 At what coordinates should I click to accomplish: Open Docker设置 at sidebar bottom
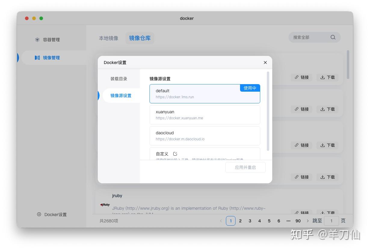click(52, 215)
